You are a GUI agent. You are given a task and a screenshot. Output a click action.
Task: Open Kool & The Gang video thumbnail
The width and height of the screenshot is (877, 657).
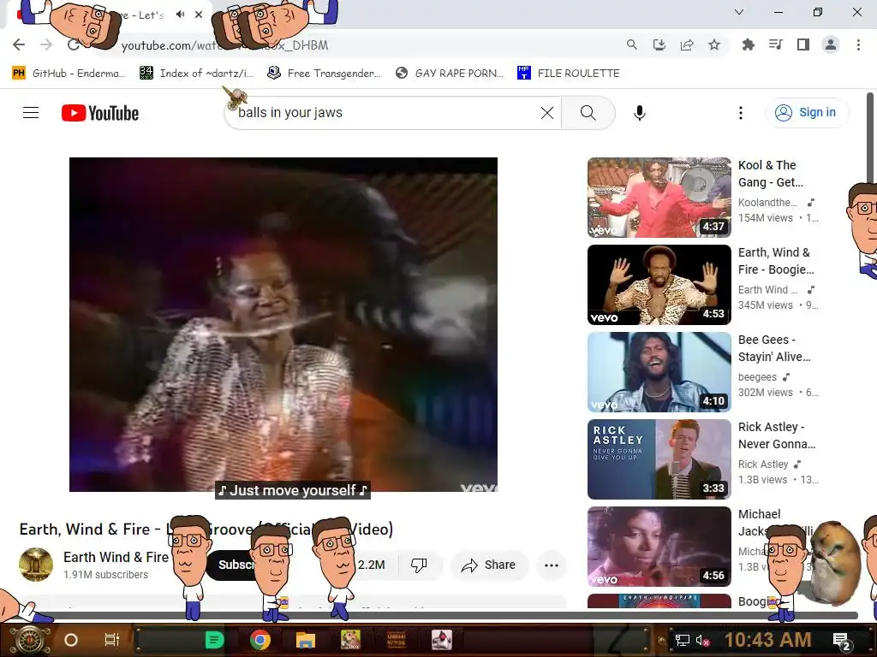[659, 198]
